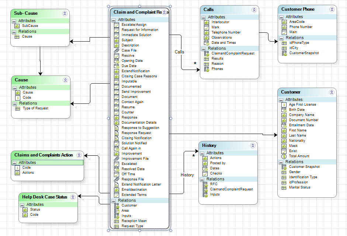The image size is (347, 236).
Task: Click the Opening Date calendar icon
Action: pyautogui.click(x=117, y=61)
